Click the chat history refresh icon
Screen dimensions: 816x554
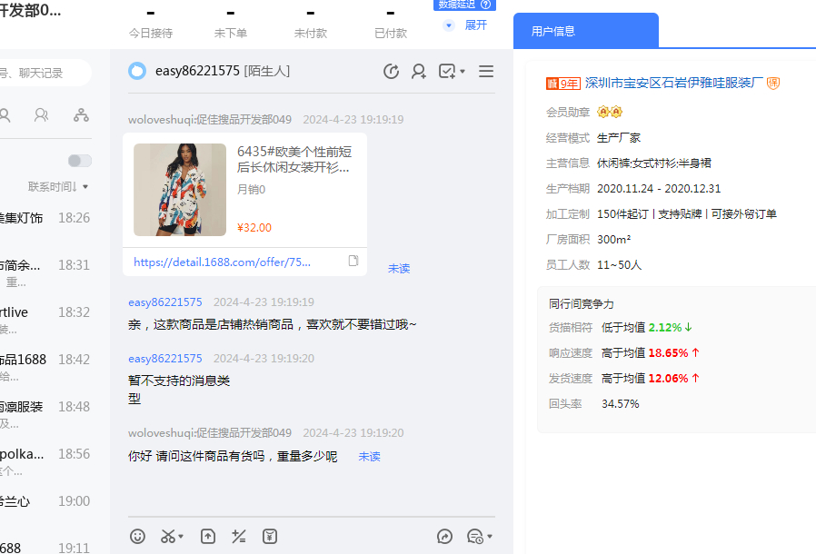(392, 71)
